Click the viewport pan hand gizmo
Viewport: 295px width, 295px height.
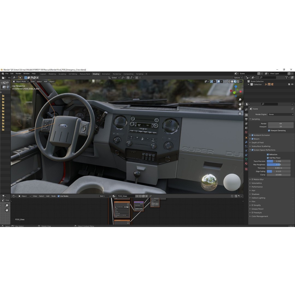coord(240,104)
